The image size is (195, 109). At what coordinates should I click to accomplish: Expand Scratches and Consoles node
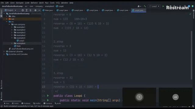4,54
